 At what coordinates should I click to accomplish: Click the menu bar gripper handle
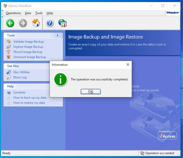[x=2, y=13]
